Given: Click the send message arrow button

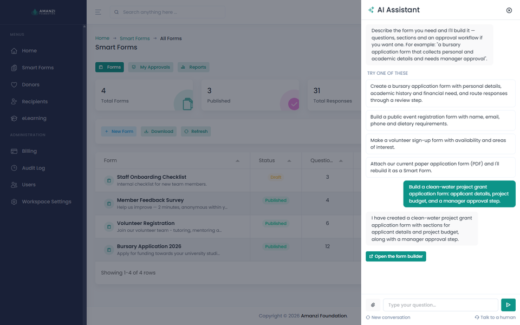Looking at the screenshot, I should click(x=508, y=305).
